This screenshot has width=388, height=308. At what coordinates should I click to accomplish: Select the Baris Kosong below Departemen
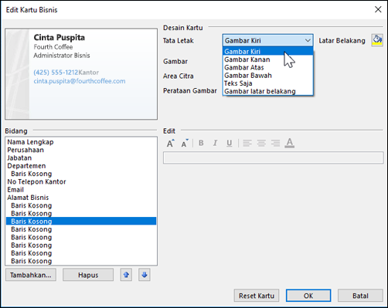point(81,174)
